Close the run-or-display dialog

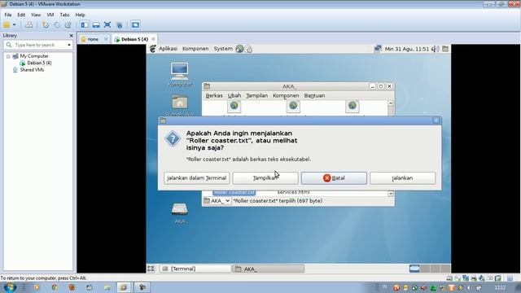[436, 120]
